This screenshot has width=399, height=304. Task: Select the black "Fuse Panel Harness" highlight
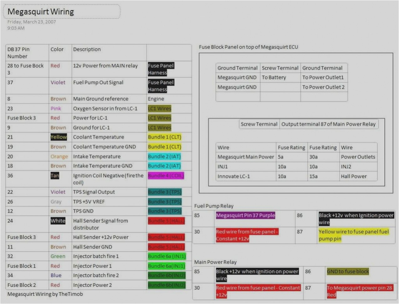[160, 69]
